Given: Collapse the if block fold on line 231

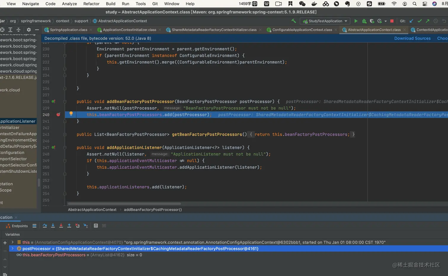Looking at the screenshot, I should point(65,56).
